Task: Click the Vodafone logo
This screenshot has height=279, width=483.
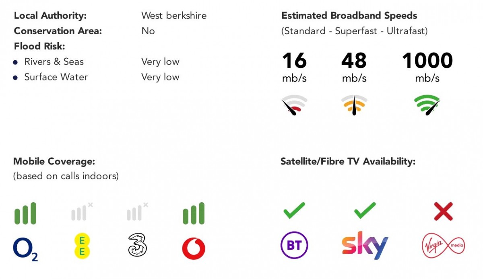Action: click(194, 248)
